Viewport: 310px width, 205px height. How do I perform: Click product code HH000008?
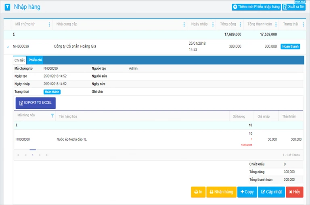click(23, 139)
